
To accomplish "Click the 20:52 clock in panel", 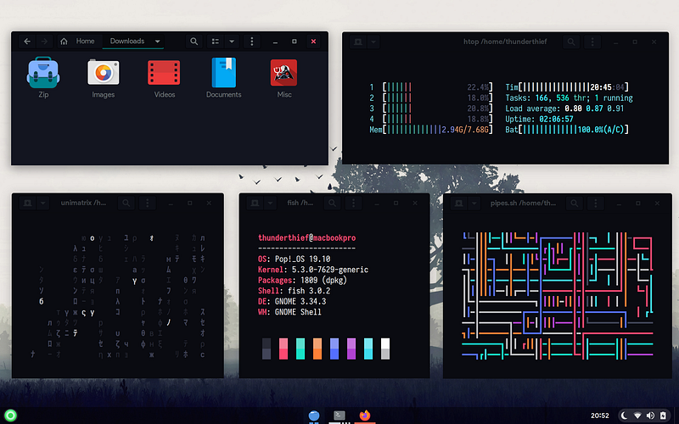I will [598, 415].
